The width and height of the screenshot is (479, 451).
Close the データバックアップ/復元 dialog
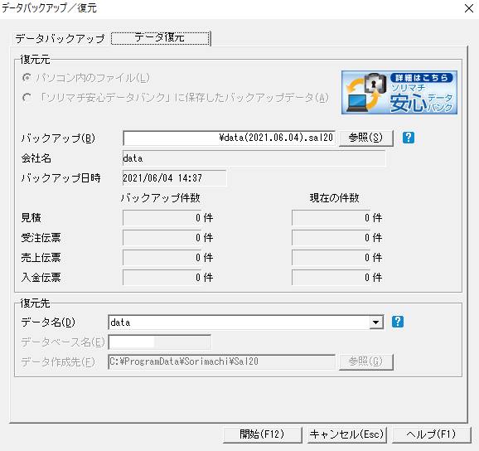468,8
